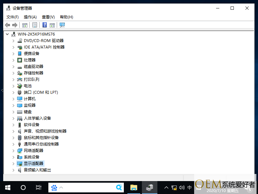Expand the 网络适配器 category

tap(13, 151)
